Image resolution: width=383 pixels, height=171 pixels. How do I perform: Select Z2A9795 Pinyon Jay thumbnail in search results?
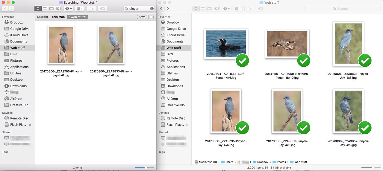click(61, 45)
